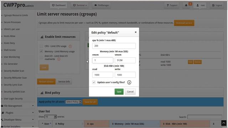This screenshot has width=228, height=128.
Task: Click the green Save button in dialog
Action: [119, 92]
